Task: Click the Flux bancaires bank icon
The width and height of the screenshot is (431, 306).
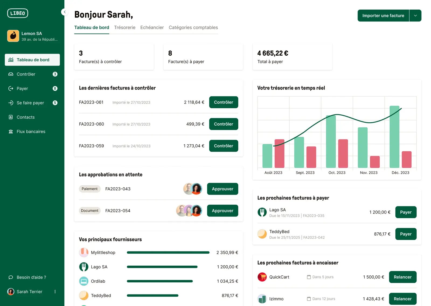Action: point(11,131)
